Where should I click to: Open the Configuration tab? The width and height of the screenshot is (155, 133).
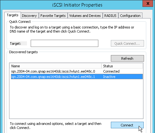tap(130, 16)
